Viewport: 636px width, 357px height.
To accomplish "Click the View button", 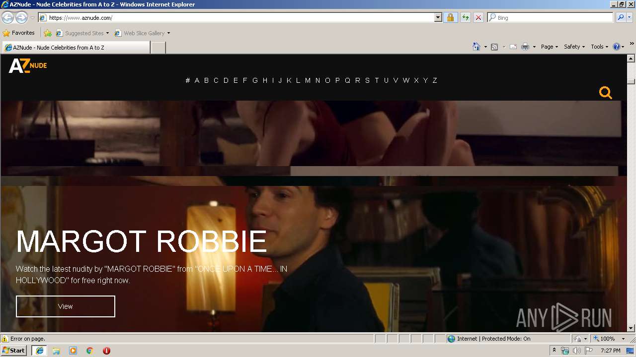I will (66, 306).
